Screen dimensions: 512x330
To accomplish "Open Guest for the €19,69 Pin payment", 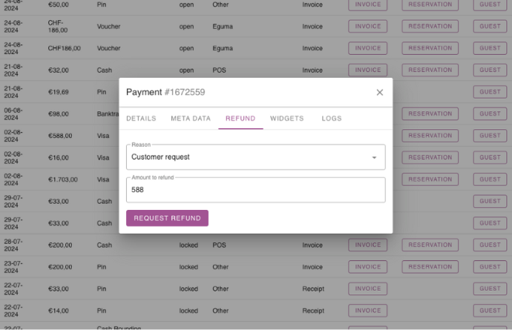I will (490, 92).
